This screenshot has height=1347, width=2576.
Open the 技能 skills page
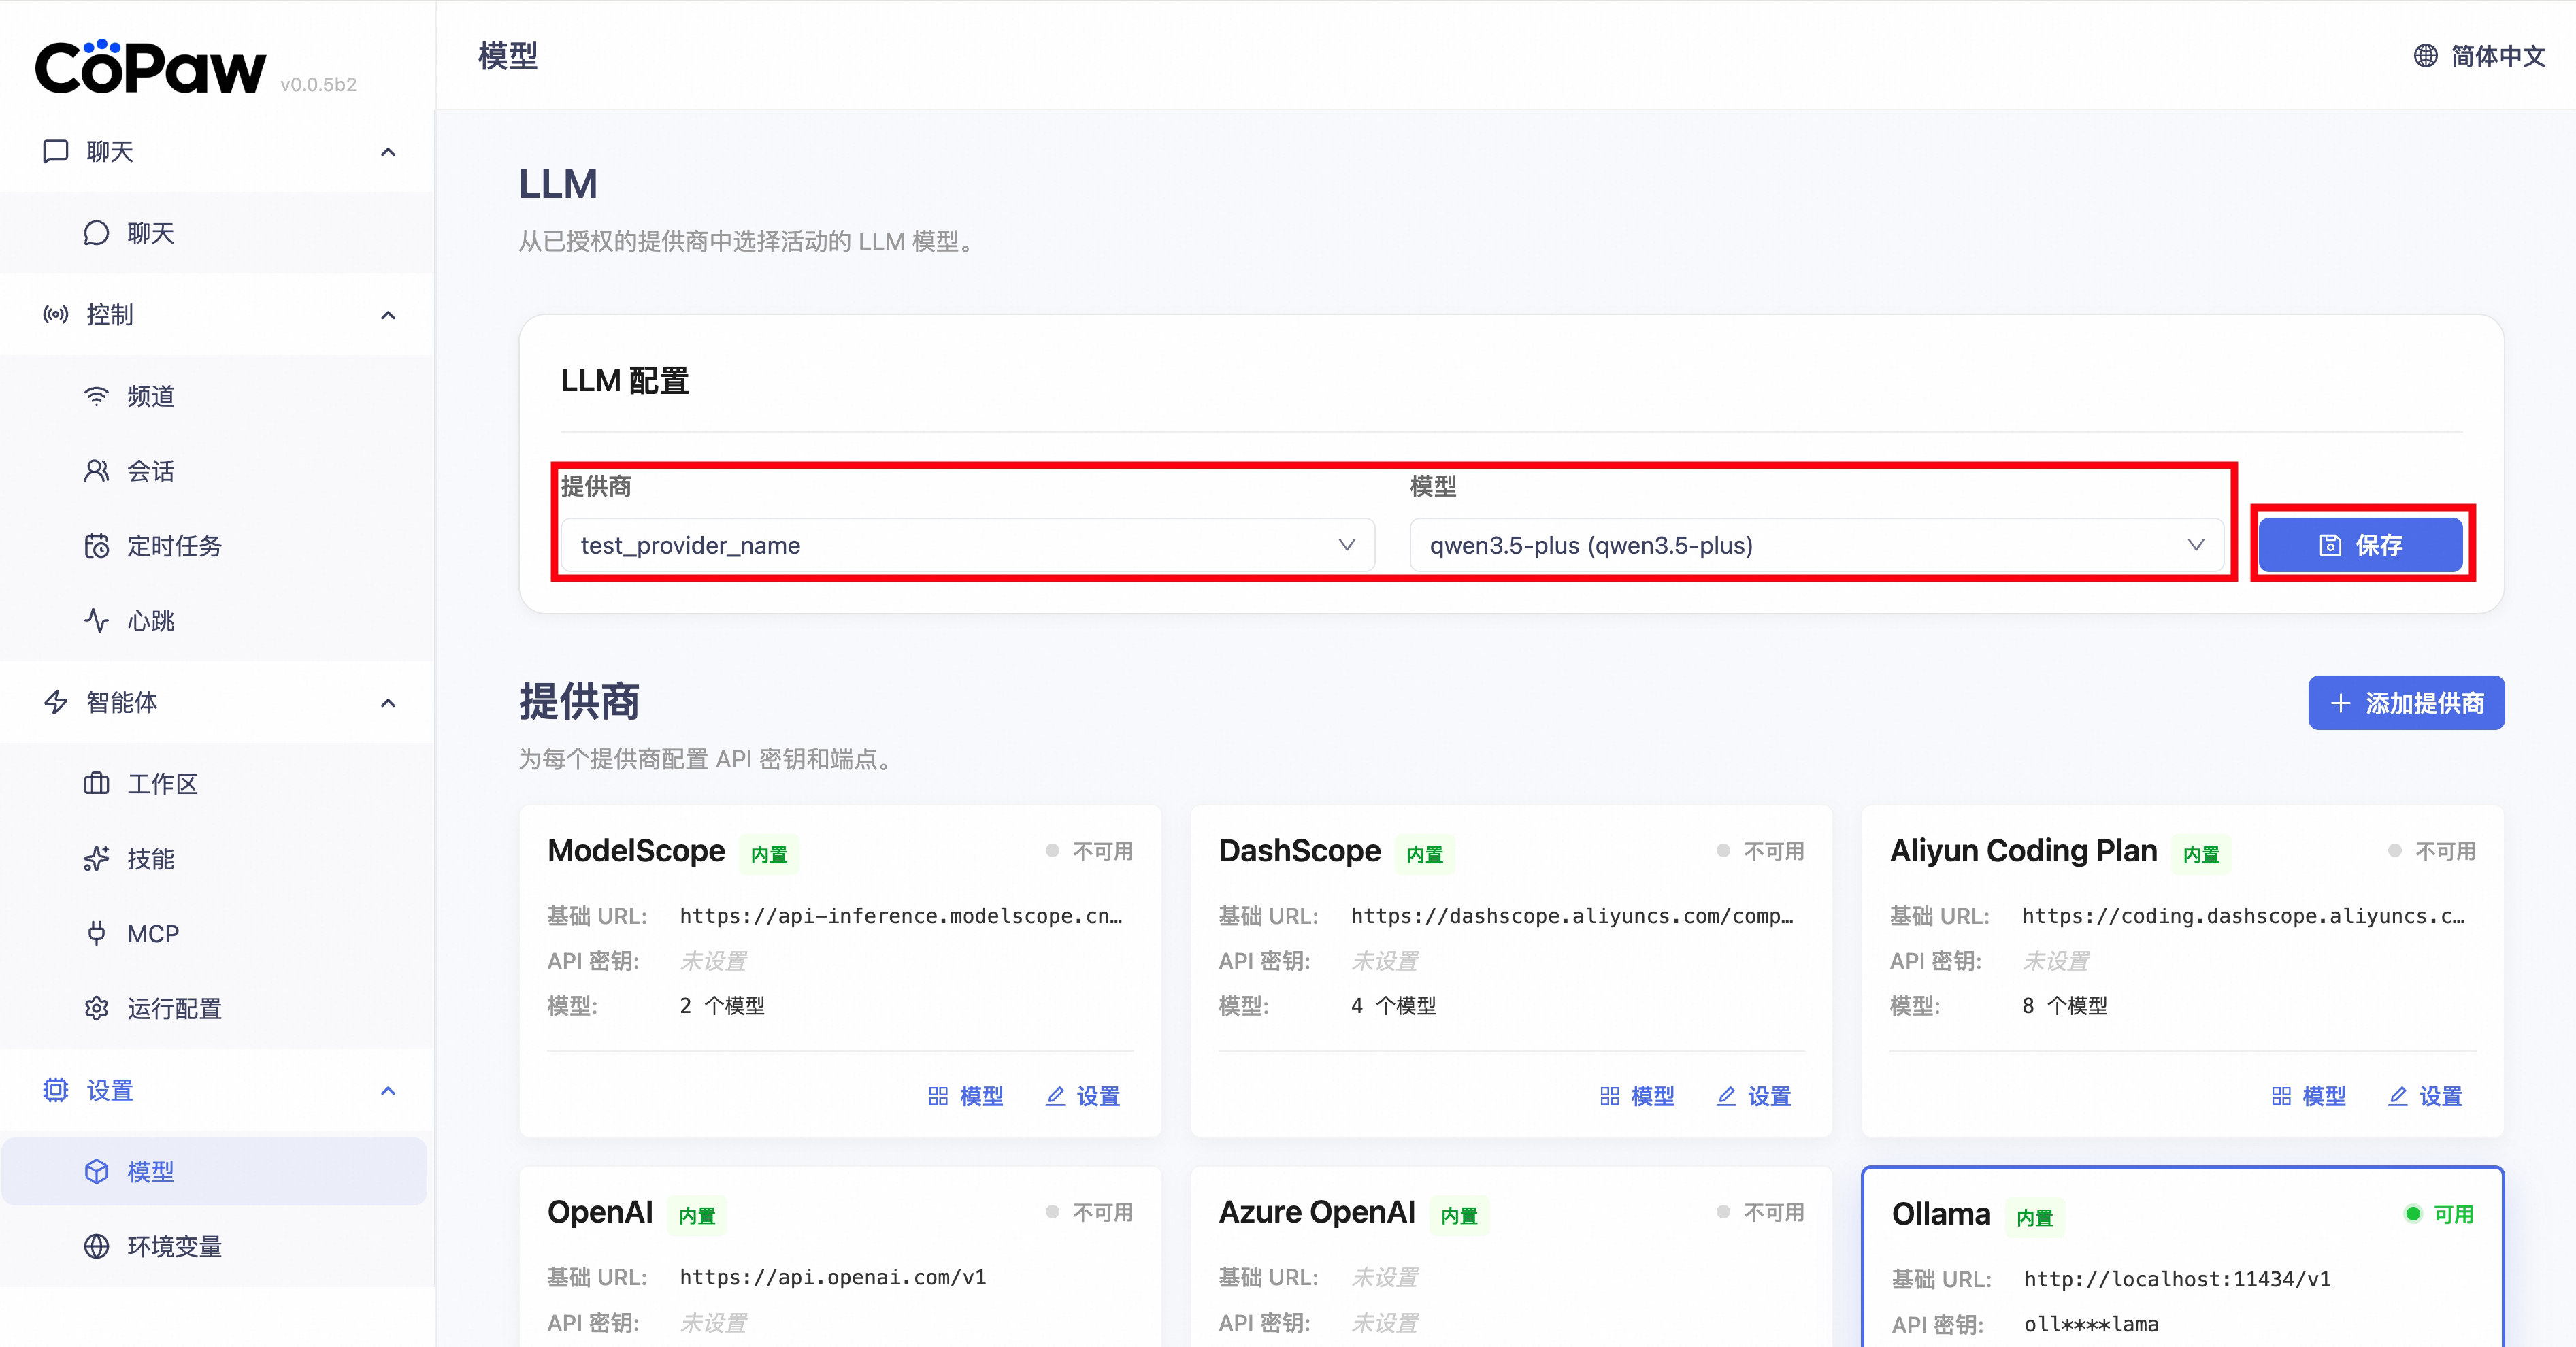pyautogui.click(x=150, y=859)
